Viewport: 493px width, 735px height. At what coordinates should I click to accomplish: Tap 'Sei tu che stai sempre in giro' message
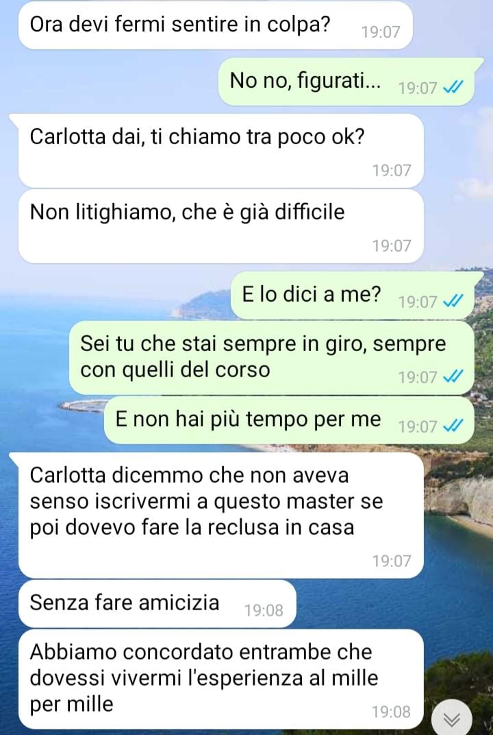pyautogui.click(x=272, y=358)
